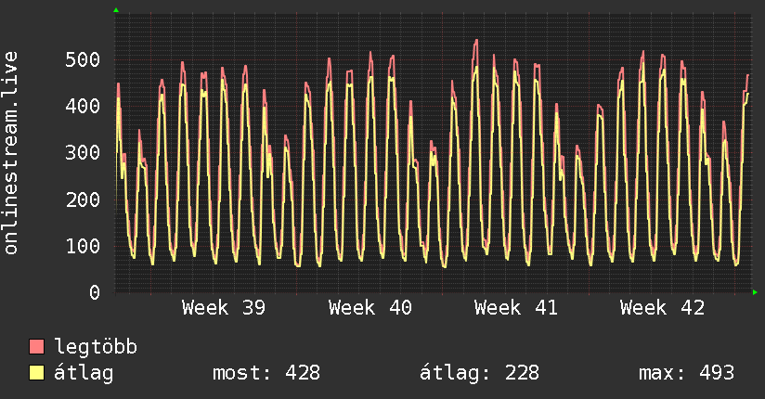This screenshot has height=399, width=765.
Task: Click the 100 y-axis tick label
Action: click(83, 246)
